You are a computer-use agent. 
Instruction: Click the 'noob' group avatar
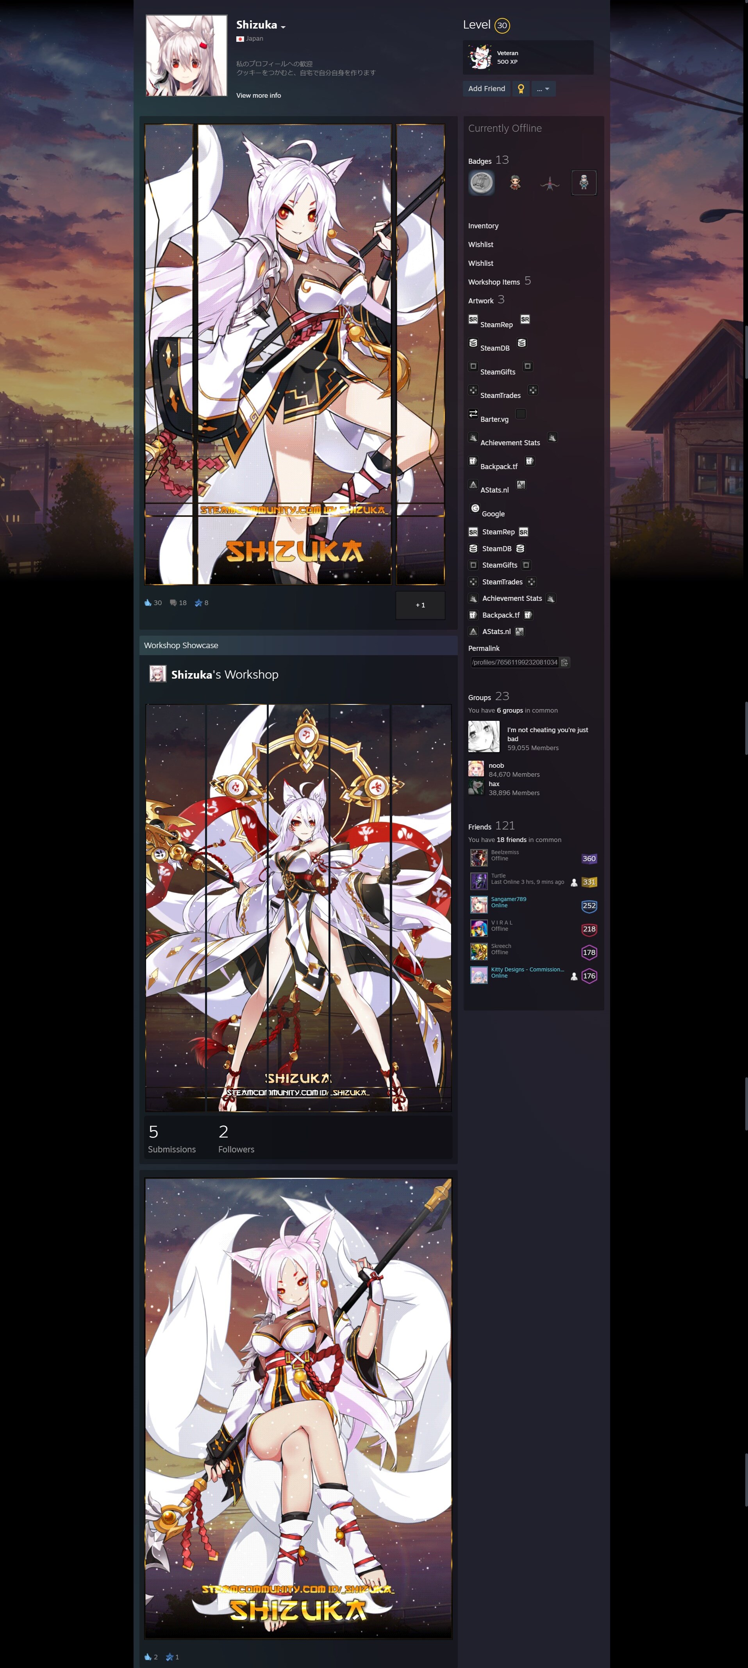tap(476, 769)
